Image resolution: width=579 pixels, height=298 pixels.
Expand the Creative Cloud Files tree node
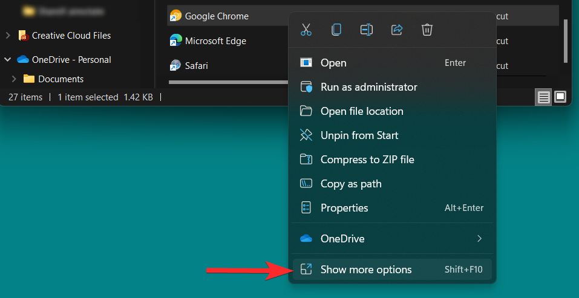tap(8, 36)
